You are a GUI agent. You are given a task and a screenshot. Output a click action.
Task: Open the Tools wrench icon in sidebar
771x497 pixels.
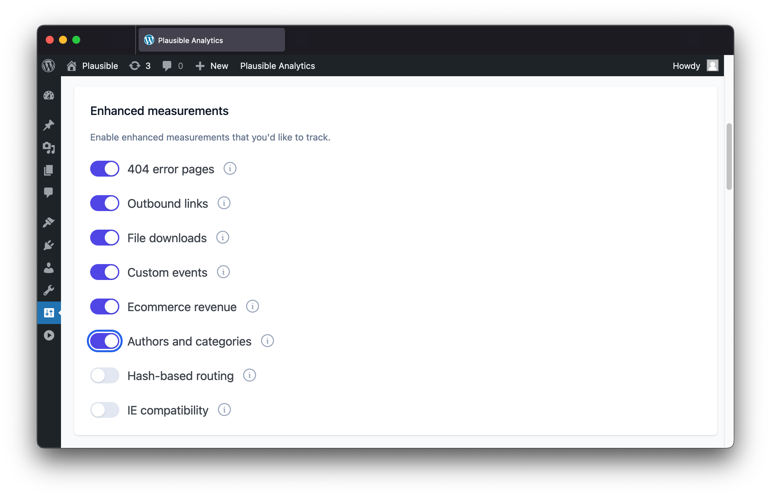[x=49, y=290]
